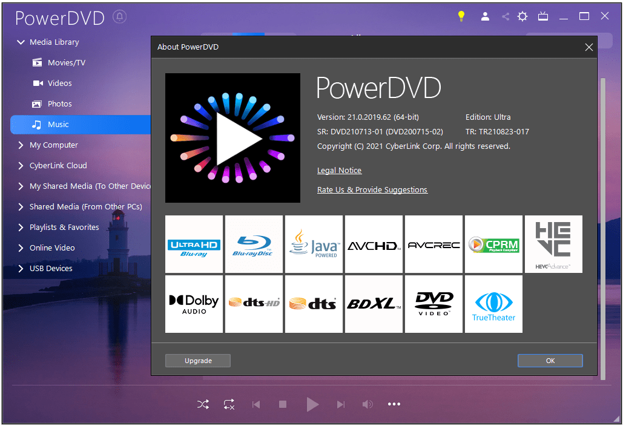The height and width of the screenshot is (426, 623).
Task: Expand the USB Devices section
Action: point(20,269)
